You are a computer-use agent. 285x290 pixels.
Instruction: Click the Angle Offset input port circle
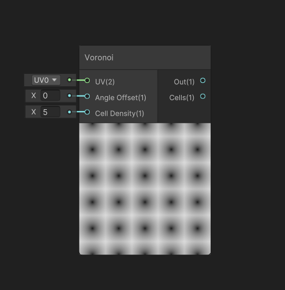tap(87, 96)
